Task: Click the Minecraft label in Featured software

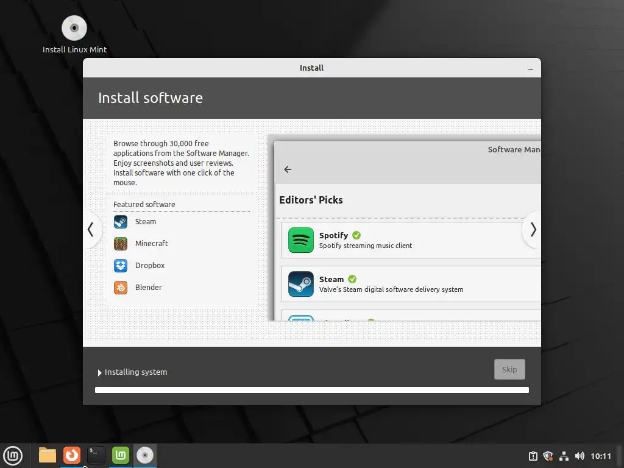Action: coord(151,244)
